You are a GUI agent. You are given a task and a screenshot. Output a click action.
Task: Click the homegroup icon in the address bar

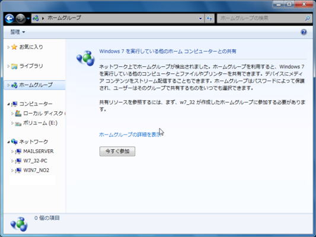(x=36, y=18)
